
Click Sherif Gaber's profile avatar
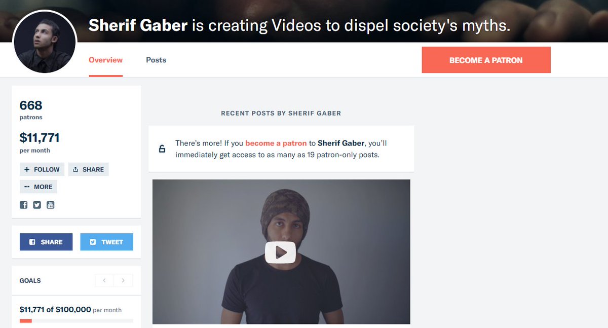tap(45, 42)
